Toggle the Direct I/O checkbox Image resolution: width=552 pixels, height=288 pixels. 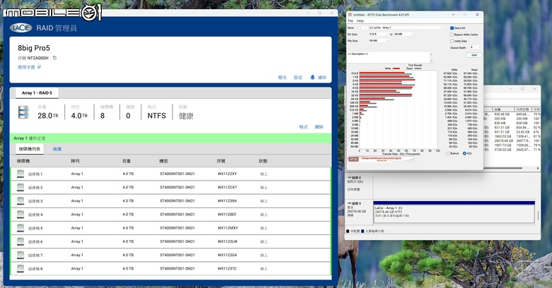coord(452,28)
